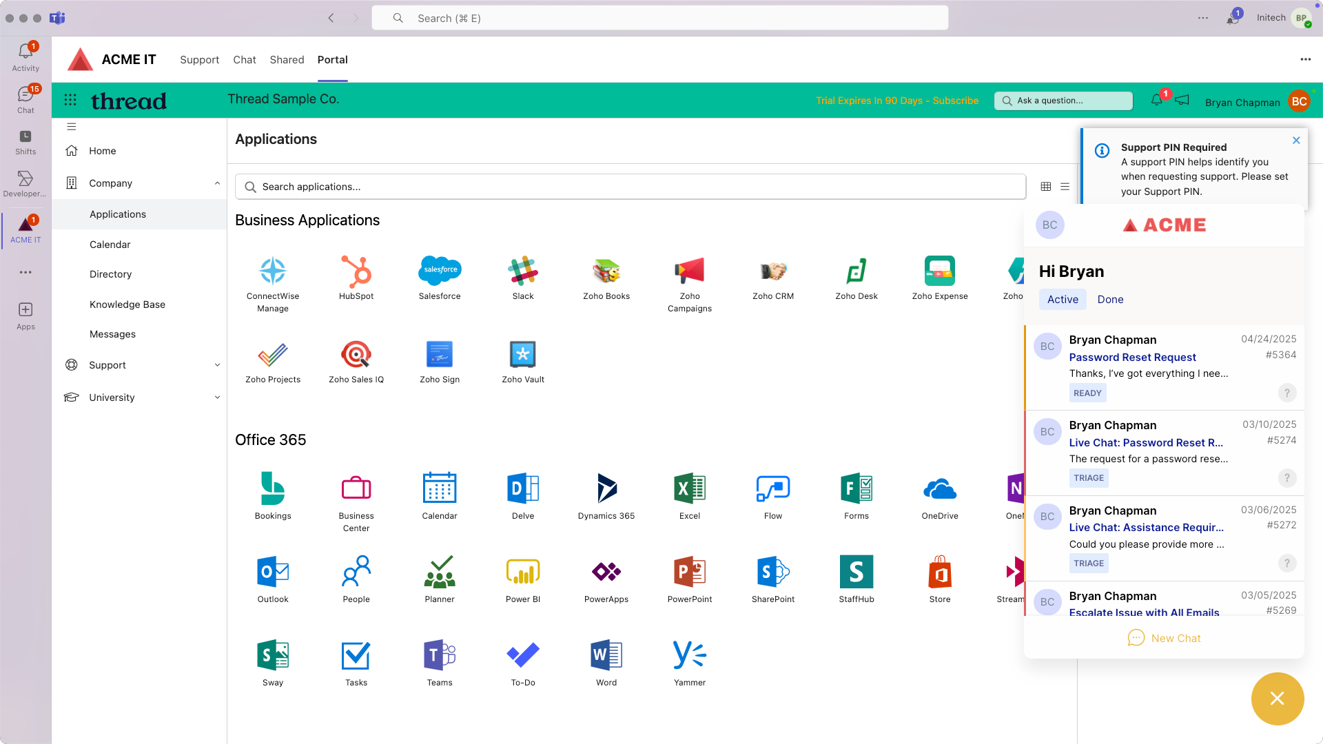Switch to the Chat tab
The height and width of the screenshot is (744, 1323).
[245, 60]
